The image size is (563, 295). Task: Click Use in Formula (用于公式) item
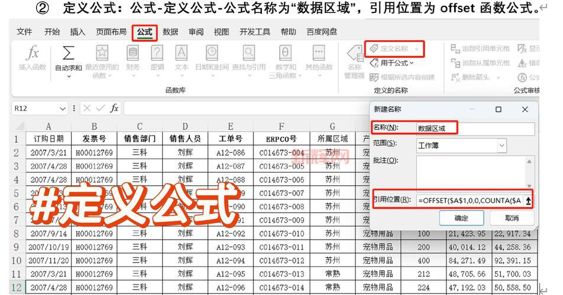pos(391,63)
